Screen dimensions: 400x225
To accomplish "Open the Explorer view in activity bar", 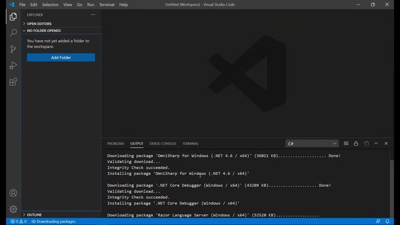I will point(13,17).
